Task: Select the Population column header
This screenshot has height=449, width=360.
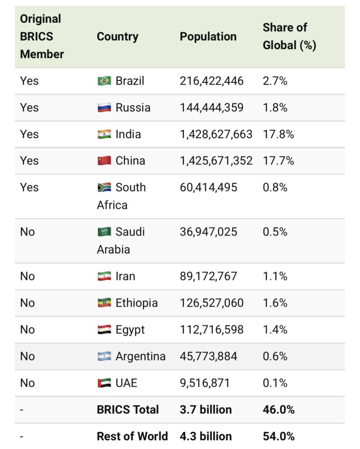Action: coord(208,37)
